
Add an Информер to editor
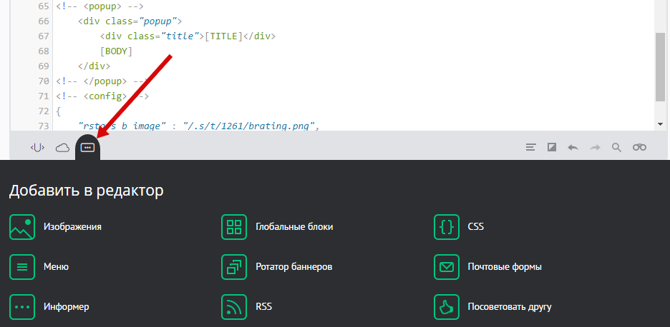pyautogui.click(x=22, y=307)
